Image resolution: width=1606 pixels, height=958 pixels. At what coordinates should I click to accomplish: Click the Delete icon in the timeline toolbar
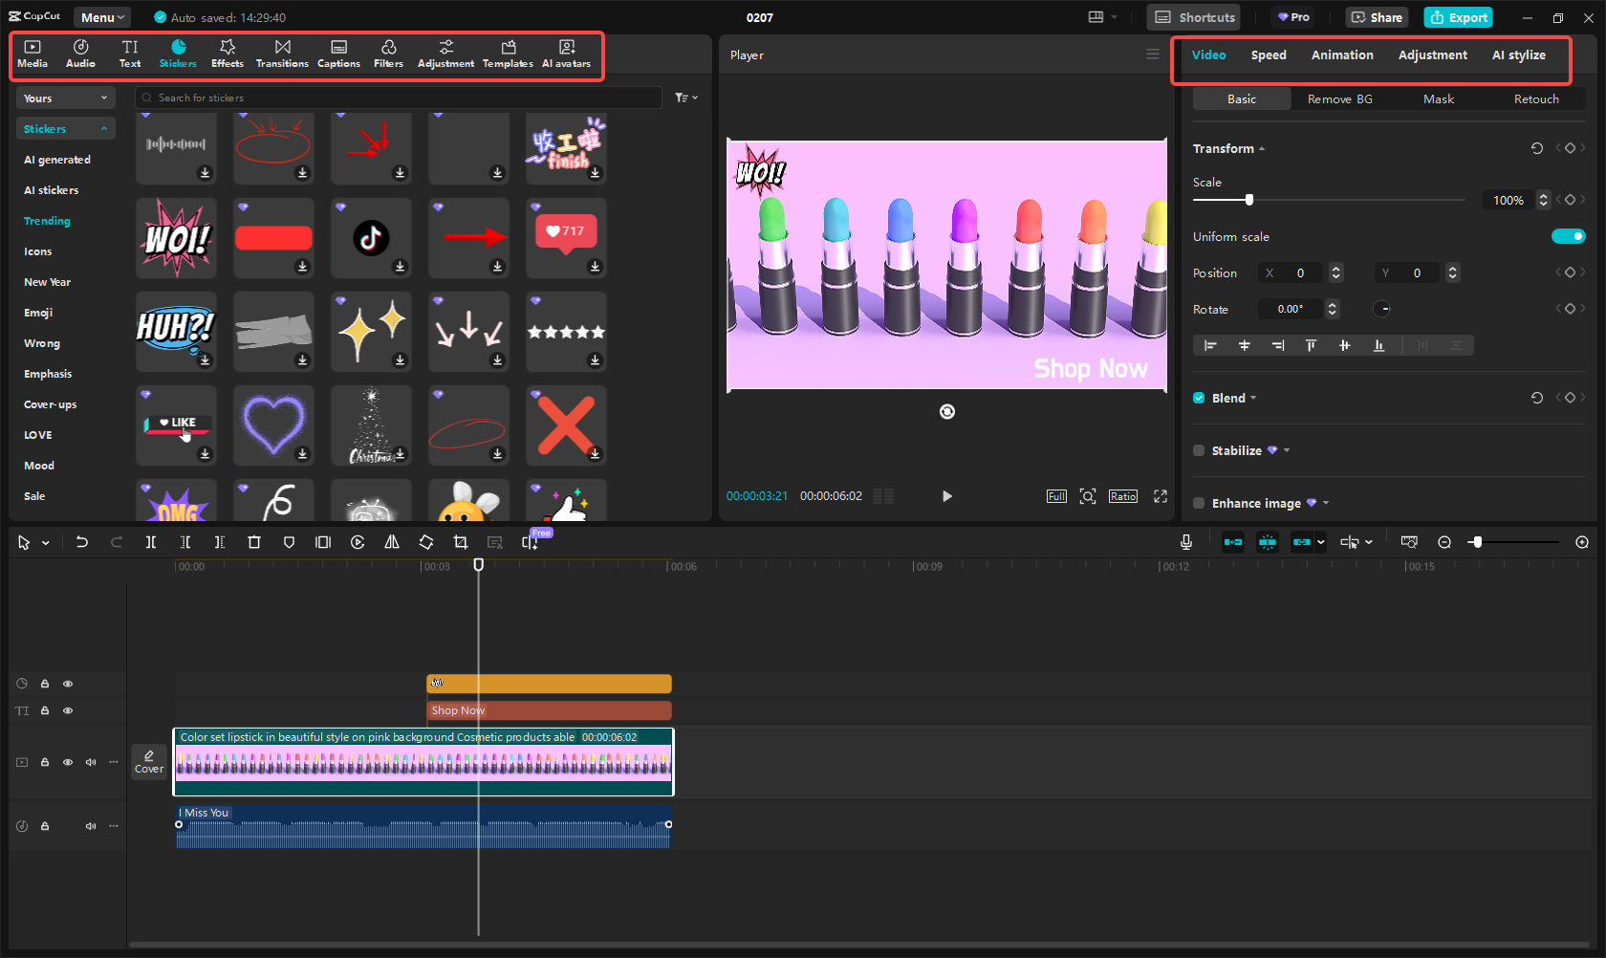coord(254,542)
